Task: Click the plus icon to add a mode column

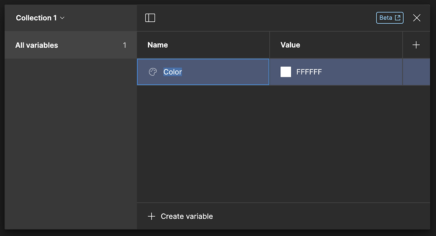Action: click(416, 45)
